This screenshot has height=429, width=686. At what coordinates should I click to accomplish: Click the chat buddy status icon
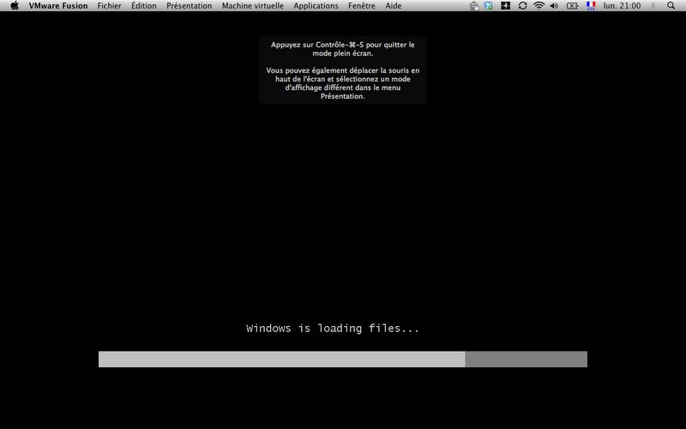[474, 6]
